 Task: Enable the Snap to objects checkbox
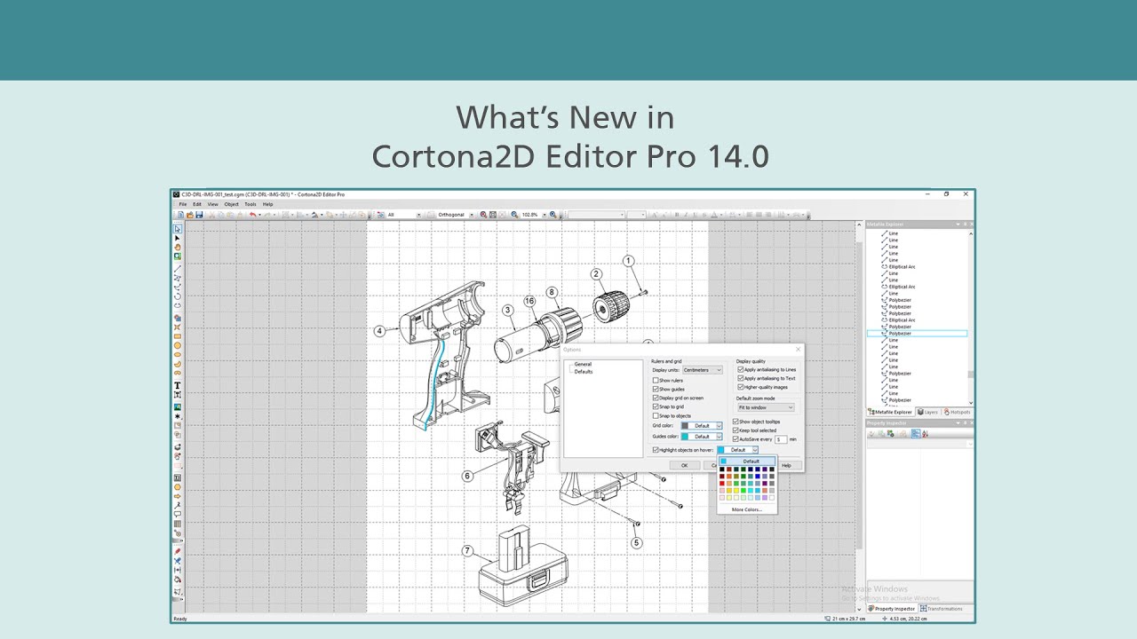coord(656,415)
